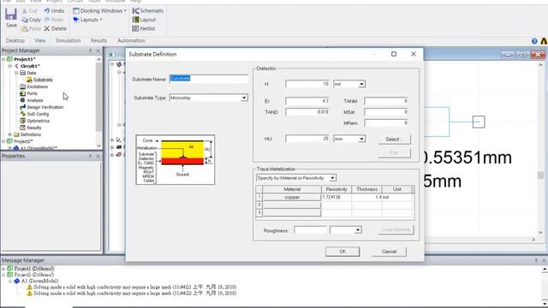Select the Design Verification tree icon

23,107
